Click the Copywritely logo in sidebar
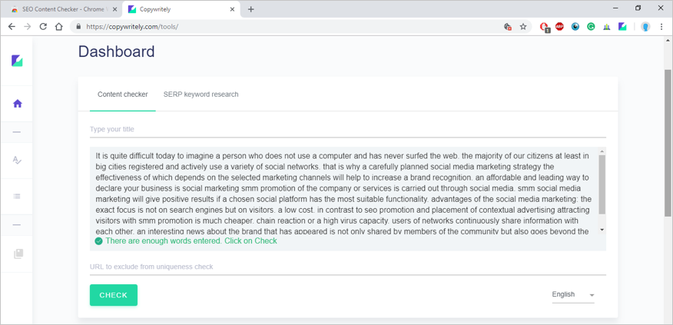 (x=17, y=61)
